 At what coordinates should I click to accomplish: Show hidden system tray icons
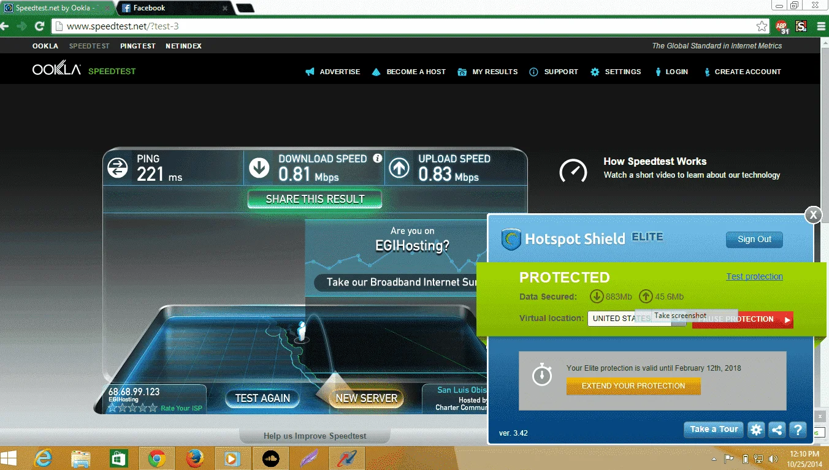tap(714, 458)
